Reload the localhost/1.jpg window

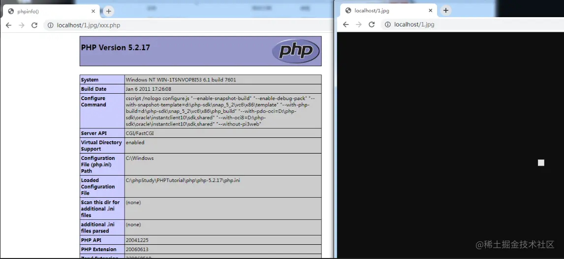(372, 25)
